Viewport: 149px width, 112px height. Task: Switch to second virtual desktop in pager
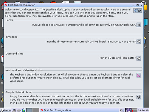coord(36,110)
